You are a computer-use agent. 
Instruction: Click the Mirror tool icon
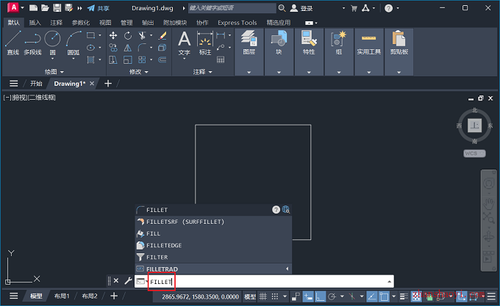pyautogui.click(x=128, y=48)
